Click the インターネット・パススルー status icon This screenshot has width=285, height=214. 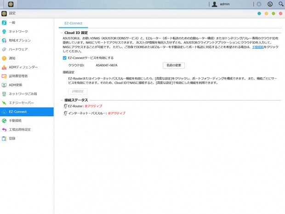(65, 113)
